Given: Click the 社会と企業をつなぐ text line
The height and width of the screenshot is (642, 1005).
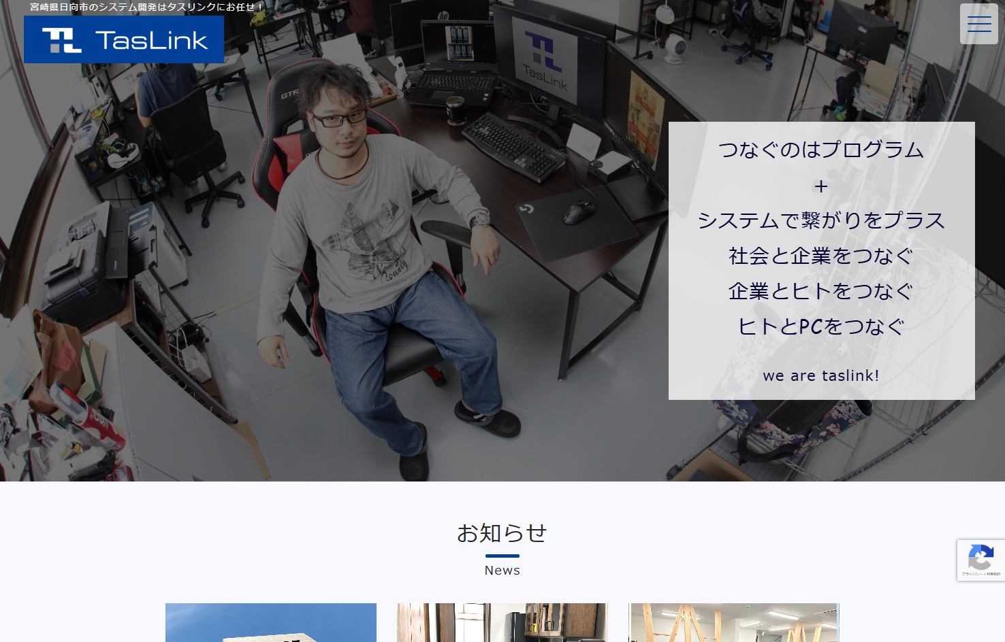Looking at the screenshot, I should coord(821,256).
